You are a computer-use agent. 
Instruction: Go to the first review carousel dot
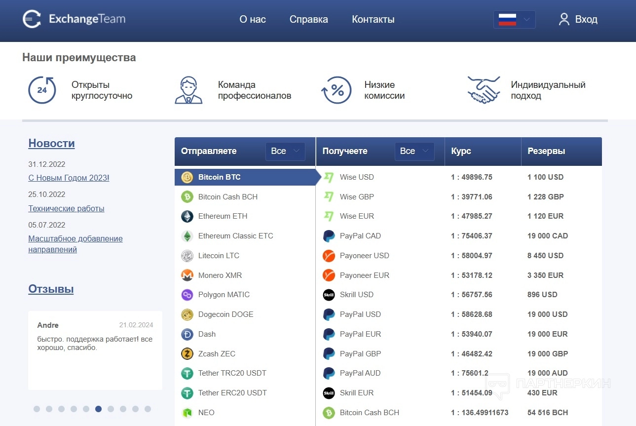(37, 409)
